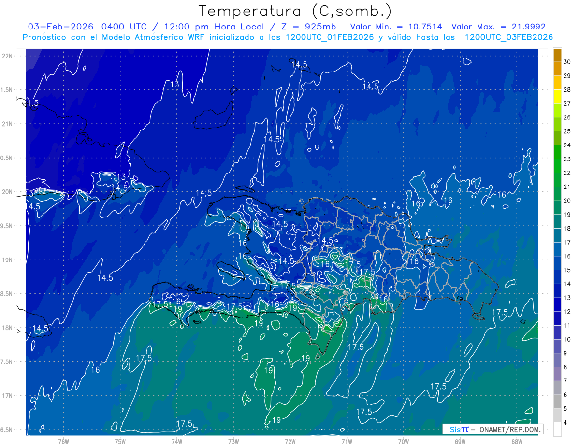Click the '19N' latitude label
This screenshot has height=448, width=580.
7,260
